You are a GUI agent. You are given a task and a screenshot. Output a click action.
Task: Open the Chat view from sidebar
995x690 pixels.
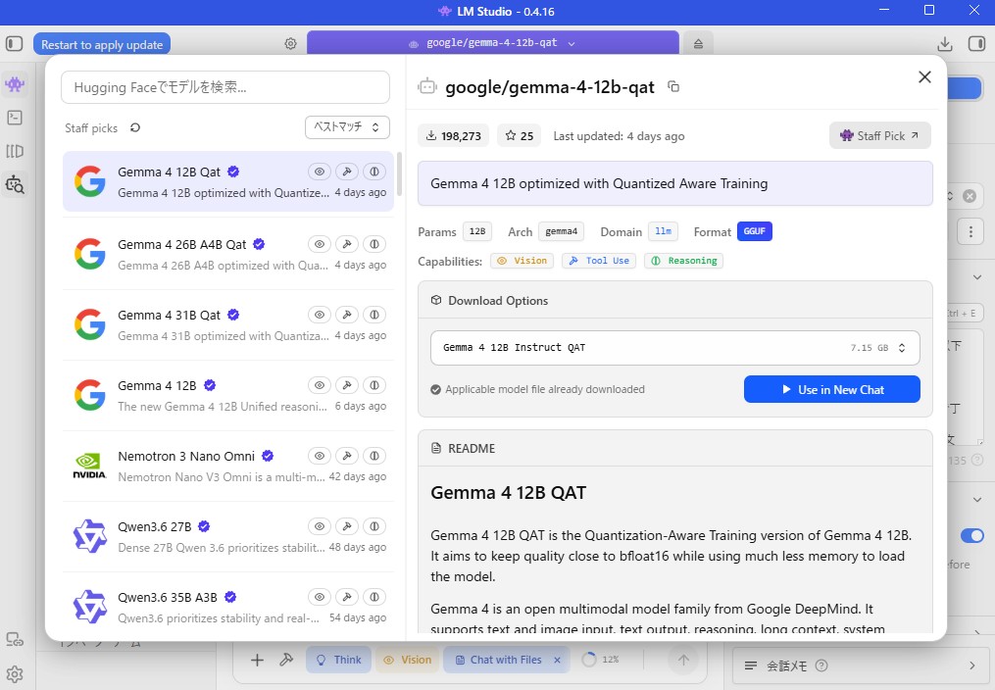pos(15,83)
